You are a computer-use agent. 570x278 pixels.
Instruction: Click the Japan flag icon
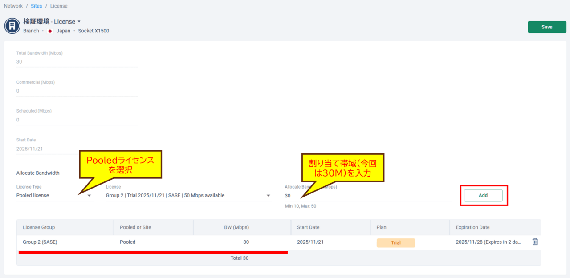pyautogui.click(x=50, y=31)
